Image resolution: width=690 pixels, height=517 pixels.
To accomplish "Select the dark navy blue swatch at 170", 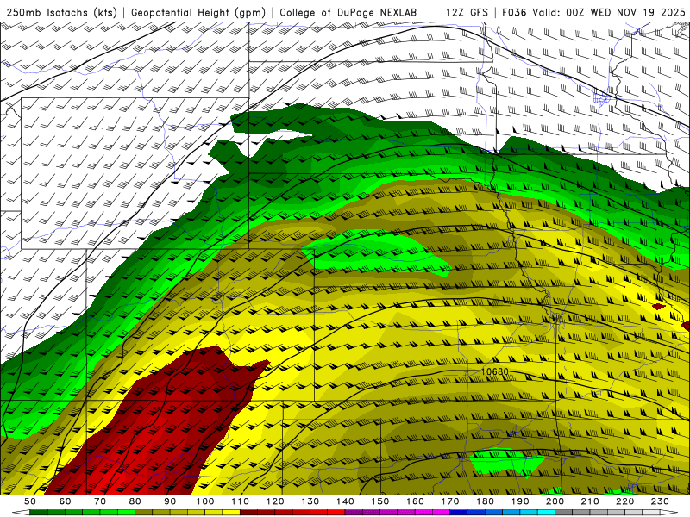I will tap(459, 513).
